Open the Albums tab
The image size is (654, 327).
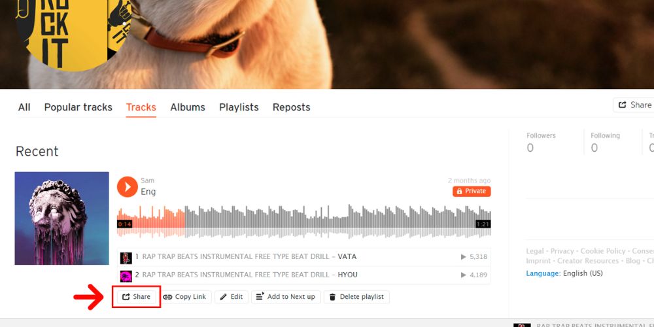pos(188,107)
